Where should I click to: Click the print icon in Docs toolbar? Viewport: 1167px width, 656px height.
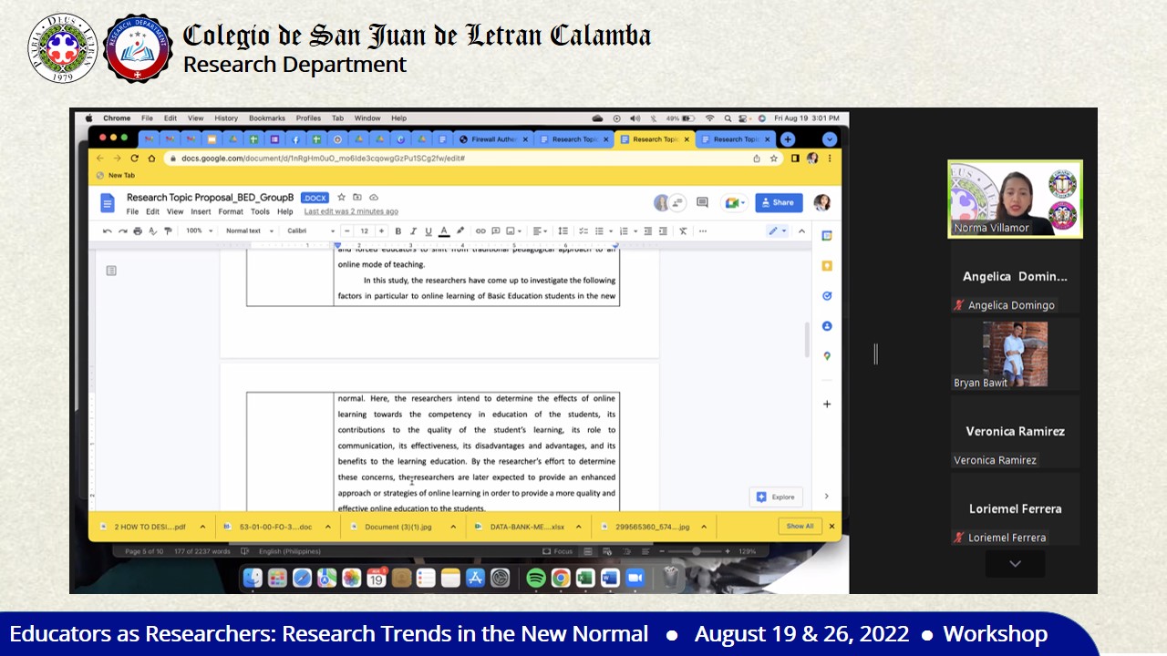point(137,231)
